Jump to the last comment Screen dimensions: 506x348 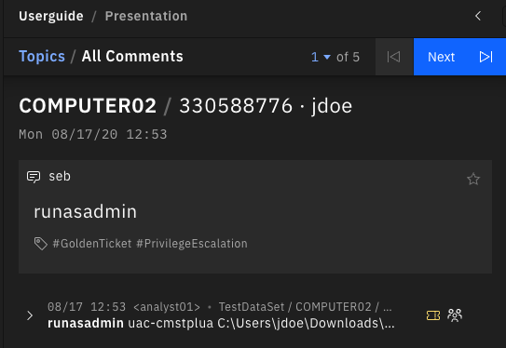pos(486,57)
